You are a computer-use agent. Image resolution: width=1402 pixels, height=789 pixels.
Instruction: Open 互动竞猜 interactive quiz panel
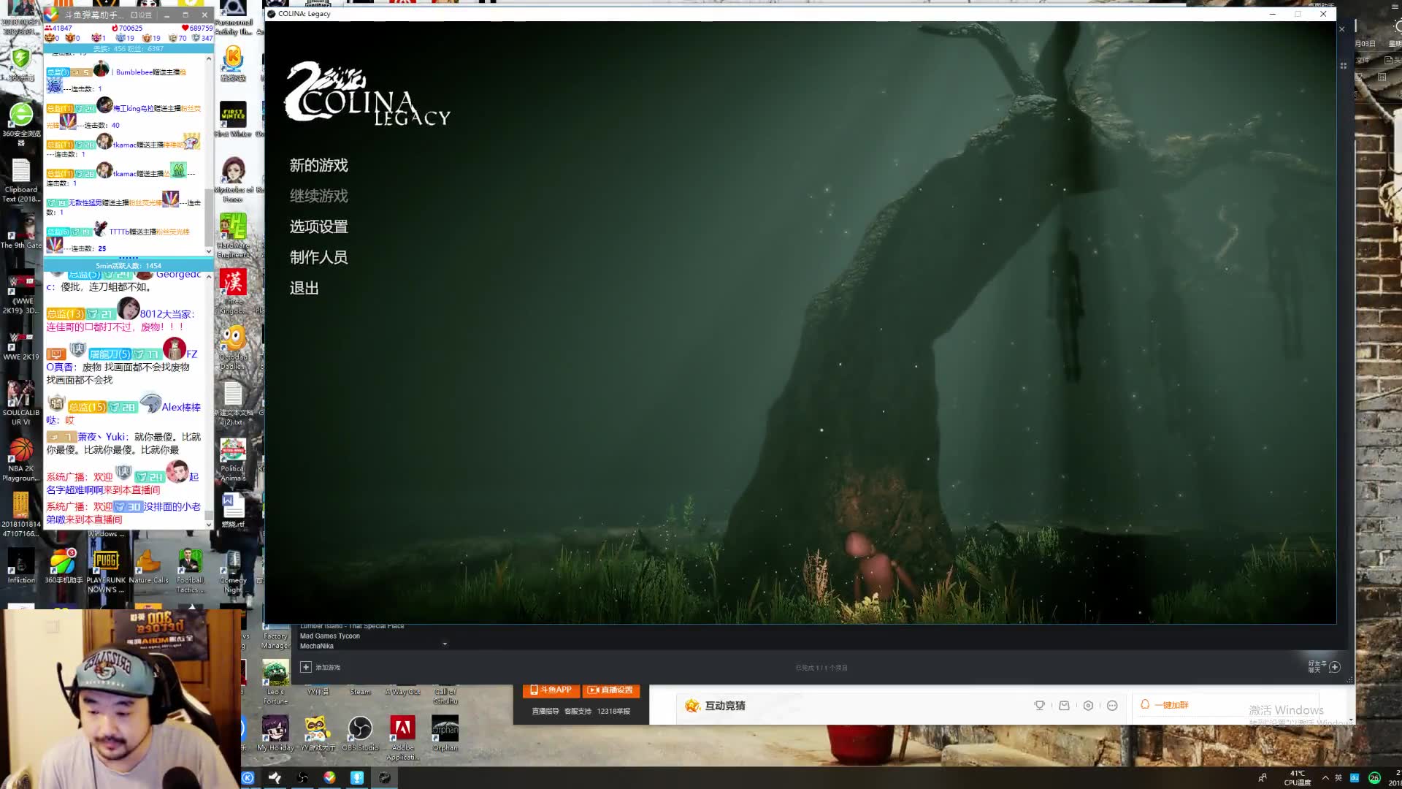tap(716, 706)
